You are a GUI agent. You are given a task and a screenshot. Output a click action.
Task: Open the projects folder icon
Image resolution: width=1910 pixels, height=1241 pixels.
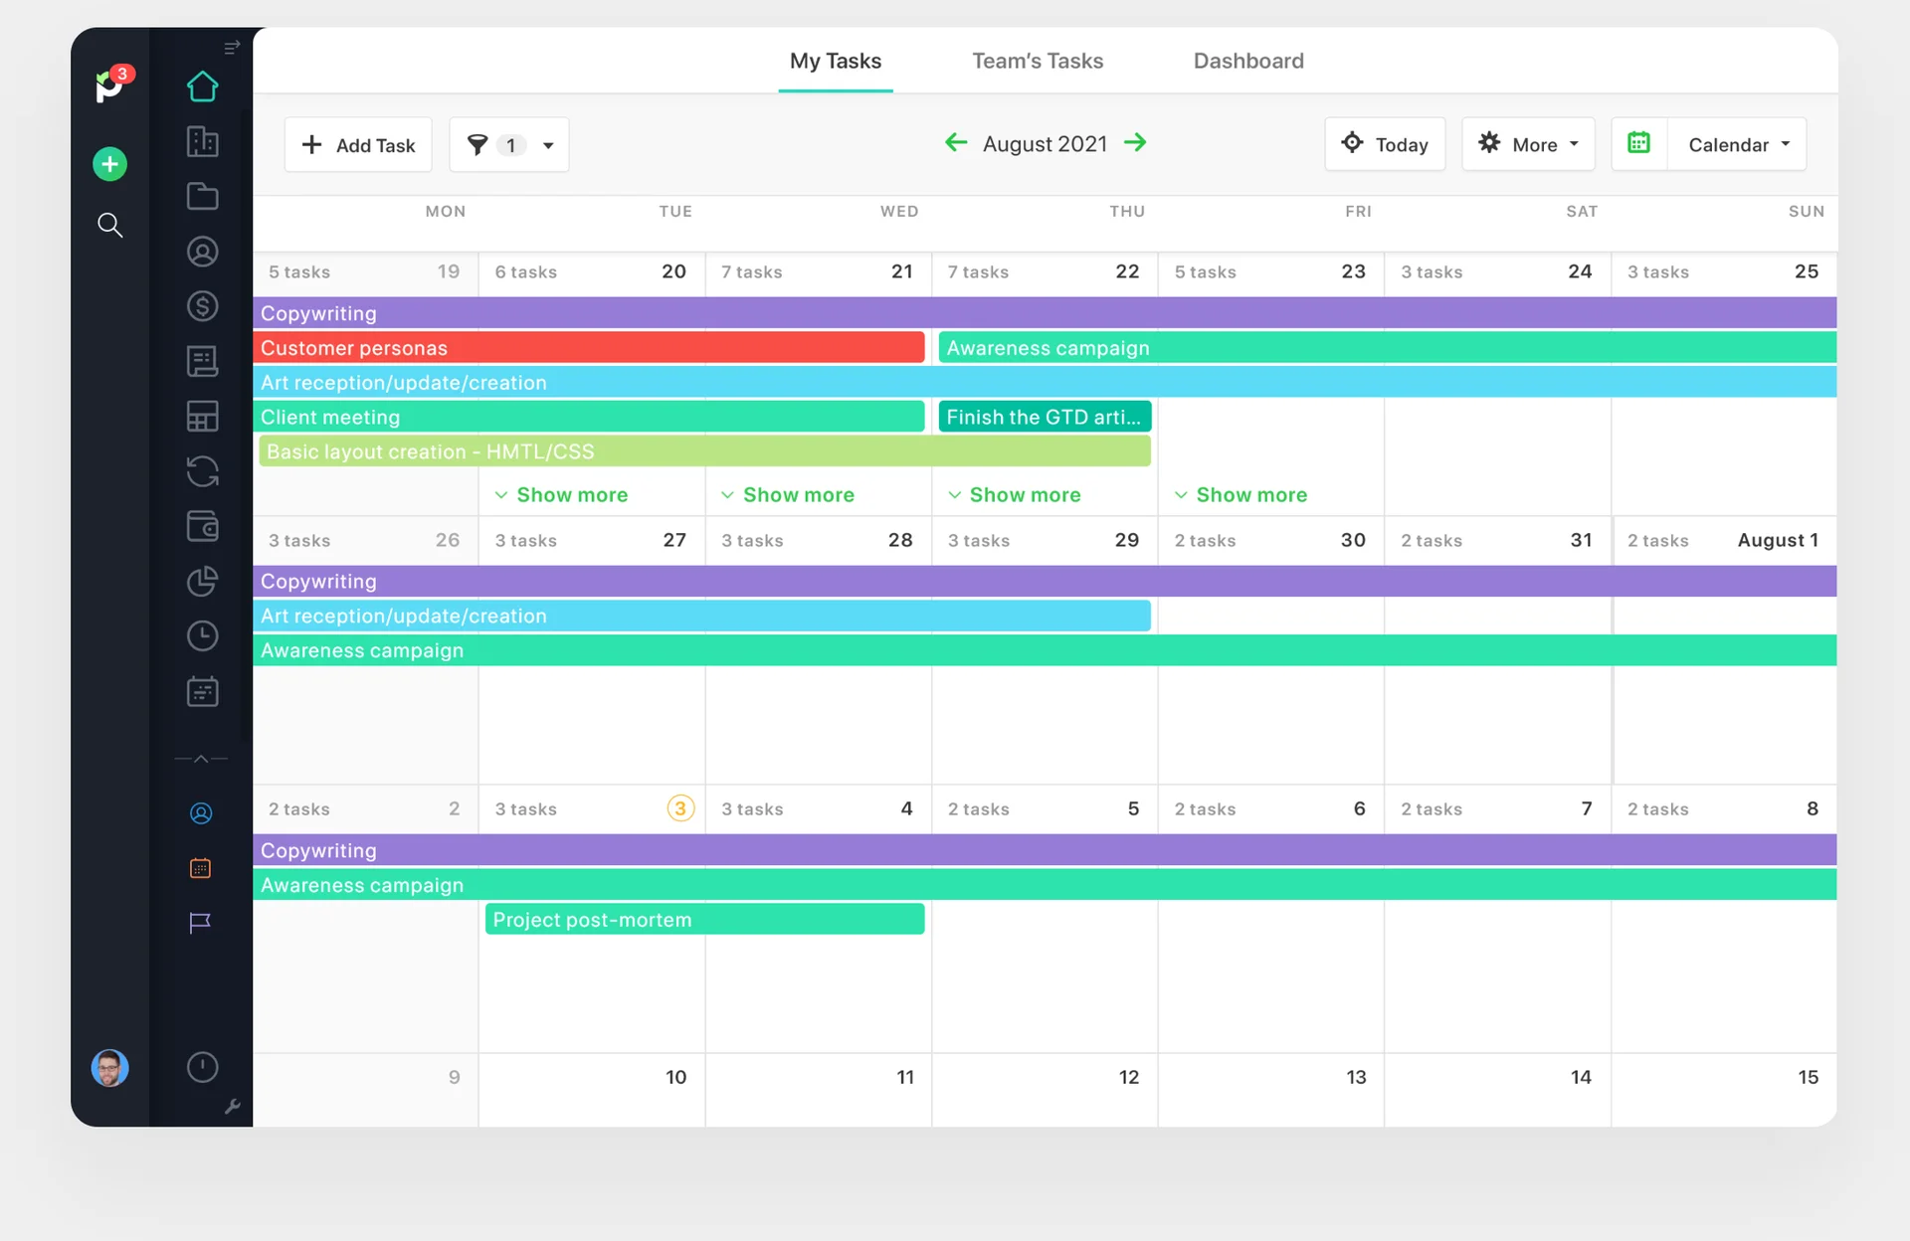point(203,196)
